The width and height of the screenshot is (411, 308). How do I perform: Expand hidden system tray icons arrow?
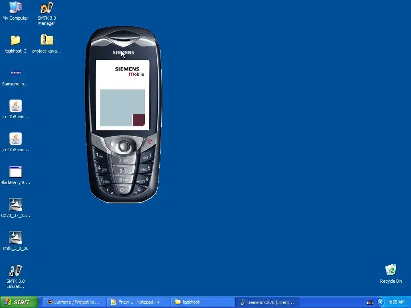point(381,302)
